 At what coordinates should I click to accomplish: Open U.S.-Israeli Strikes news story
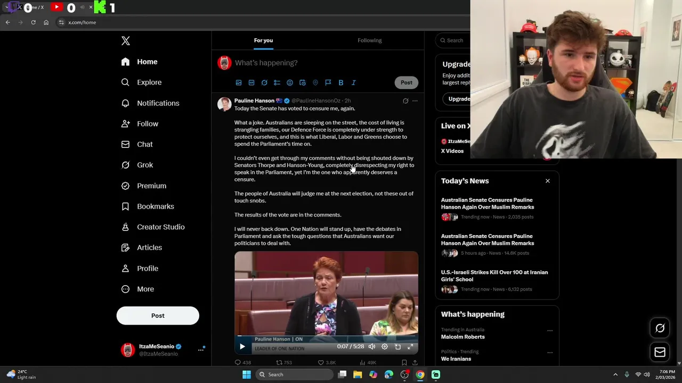[x=497, y=280]
